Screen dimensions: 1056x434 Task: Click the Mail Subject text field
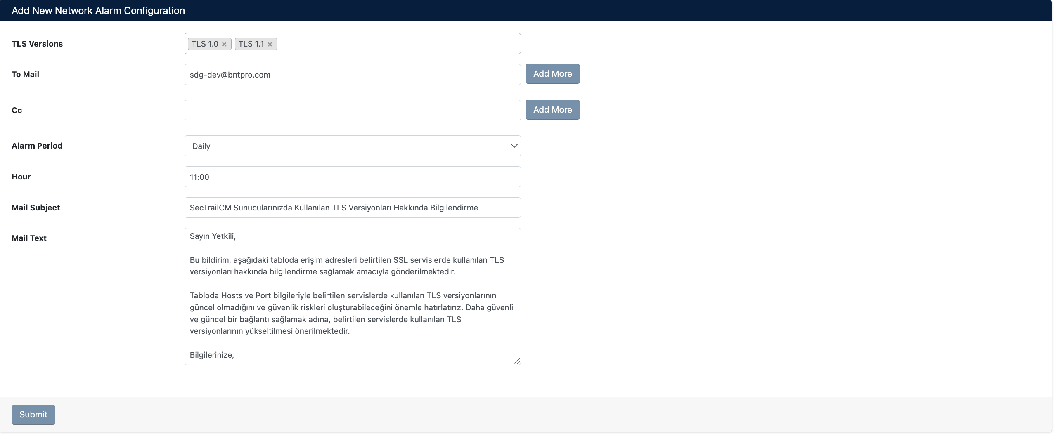pos(352,208)
